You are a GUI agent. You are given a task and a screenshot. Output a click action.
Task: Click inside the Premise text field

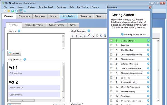[35, 42]
